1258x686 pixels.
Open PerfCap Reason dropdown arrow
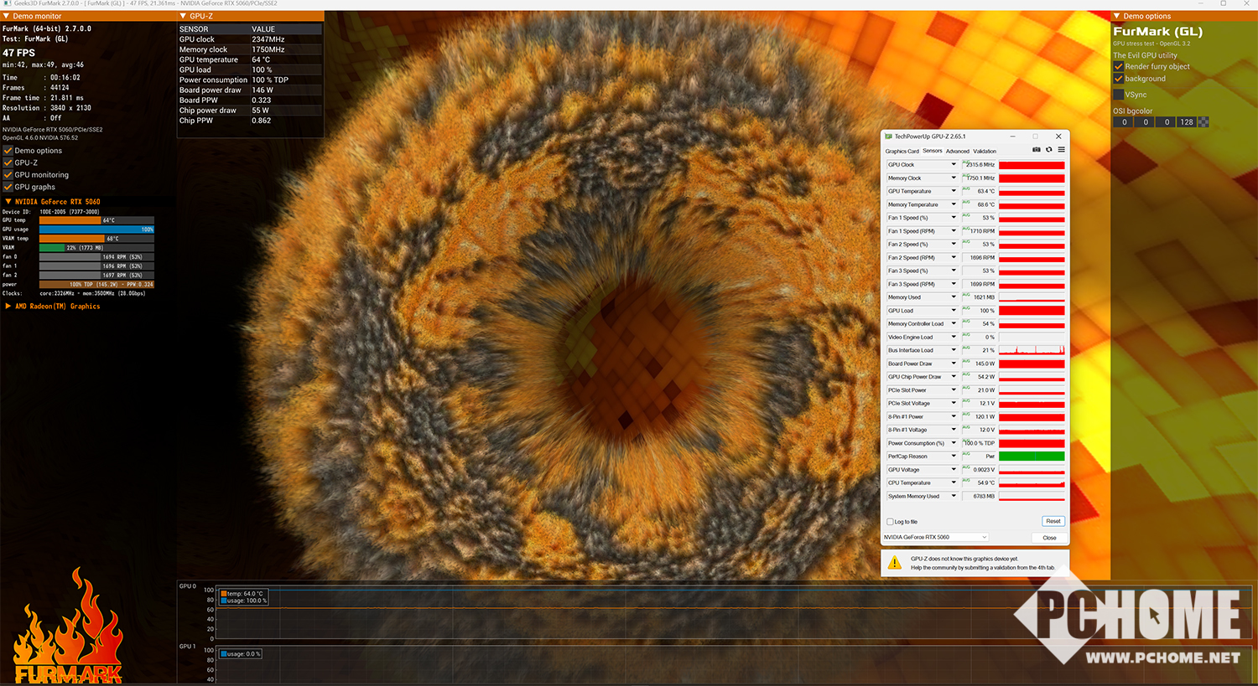(954, 456)
